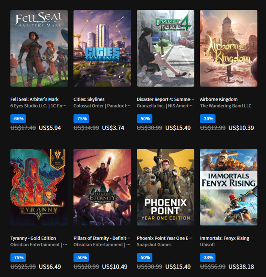Select the Tyranny - Gold Edition title
266x277 pixels.
(x=33, y=238)
